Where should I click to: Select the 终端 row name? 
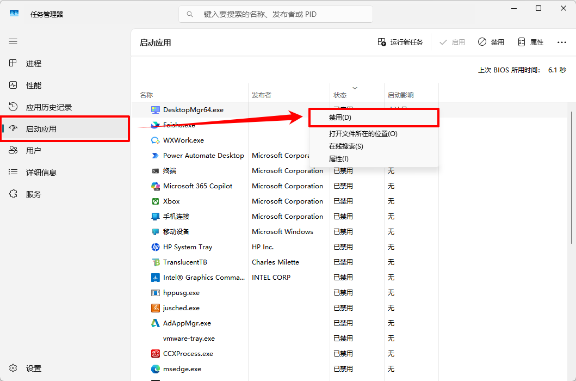pos(170,171)
